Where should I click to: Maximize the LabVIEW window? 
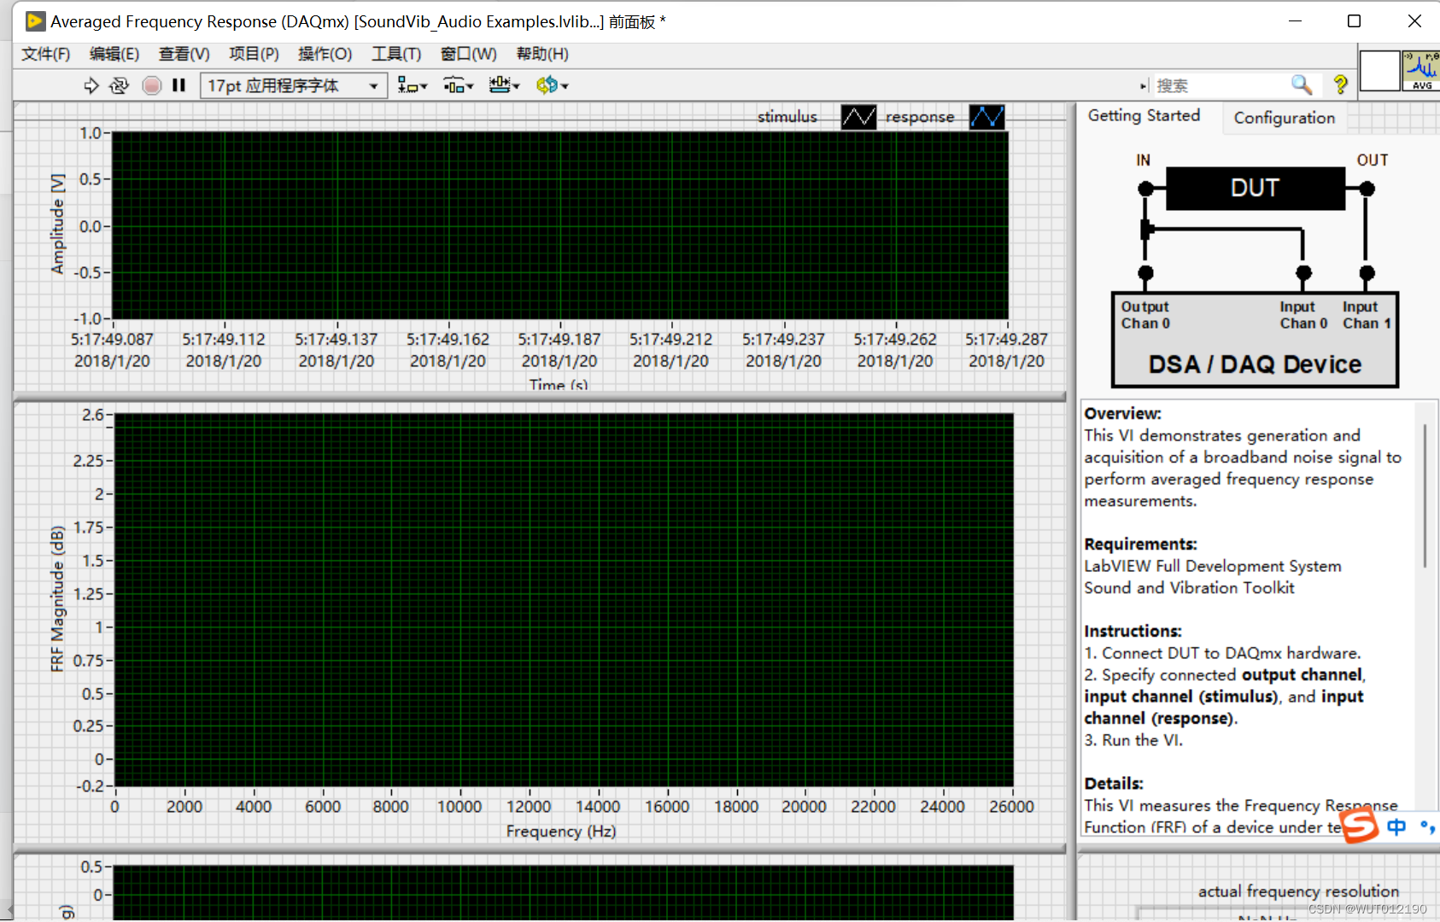coord(1354,21)
